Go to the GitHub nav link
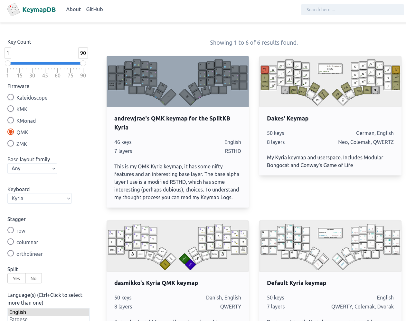The height and width of the screenshot is (321, 406). (x=94, y=9)
